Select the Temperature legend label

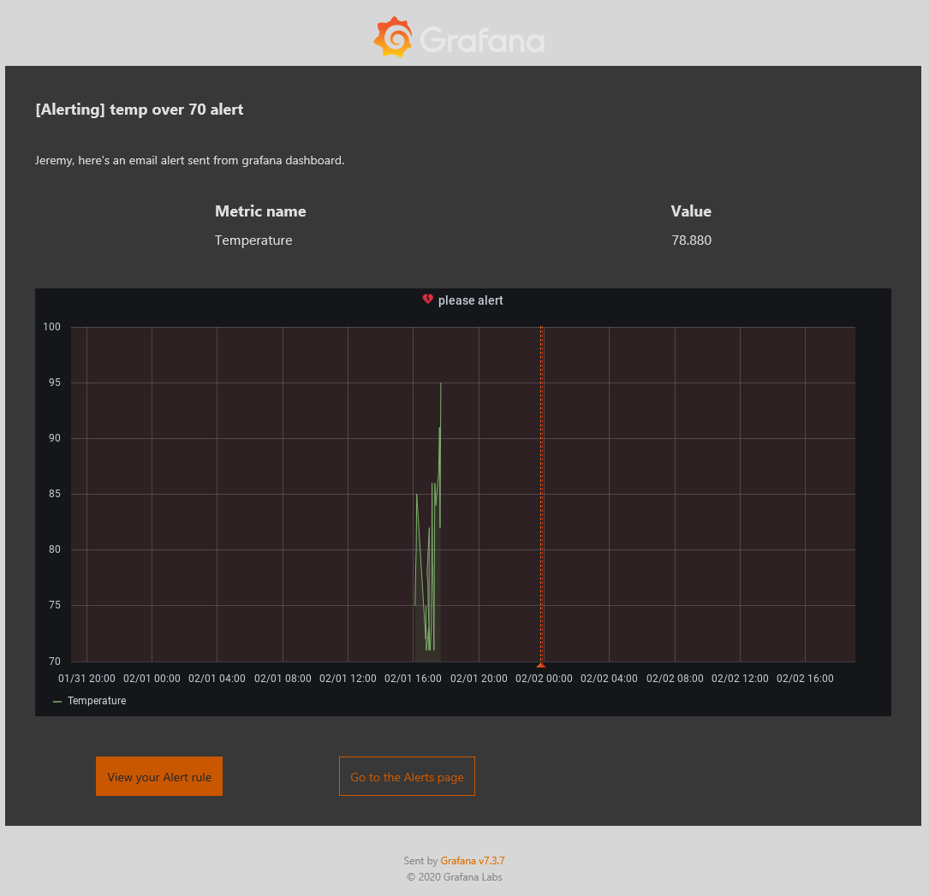tap(97, 701)
